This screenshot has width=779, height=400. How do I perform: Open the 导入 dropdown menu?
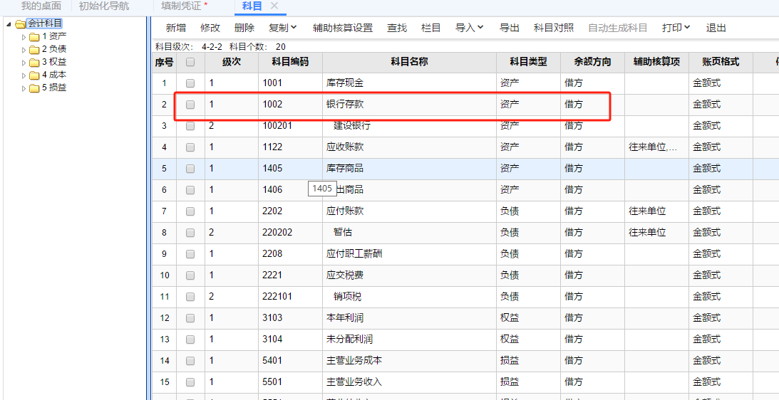(470, 28)
